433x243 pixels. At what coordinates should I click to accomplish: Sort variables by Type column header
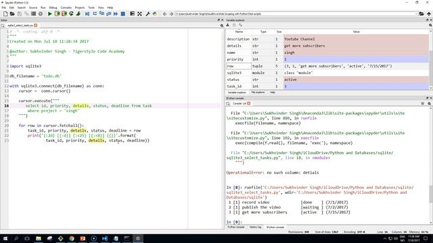pos(263,32)
